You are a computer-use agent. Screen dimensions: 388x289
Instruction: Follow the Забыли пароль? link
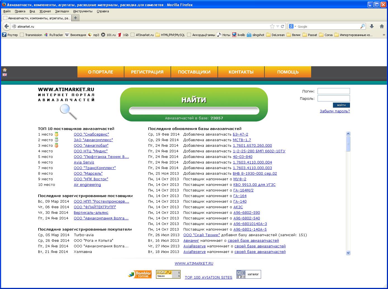pos(335,111)
